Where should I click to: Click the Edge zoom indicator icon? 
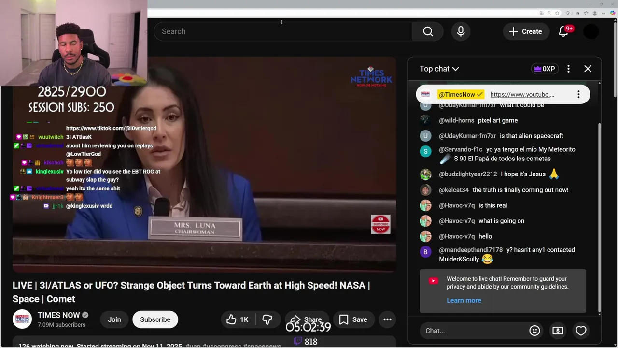[x=549, y=13]
